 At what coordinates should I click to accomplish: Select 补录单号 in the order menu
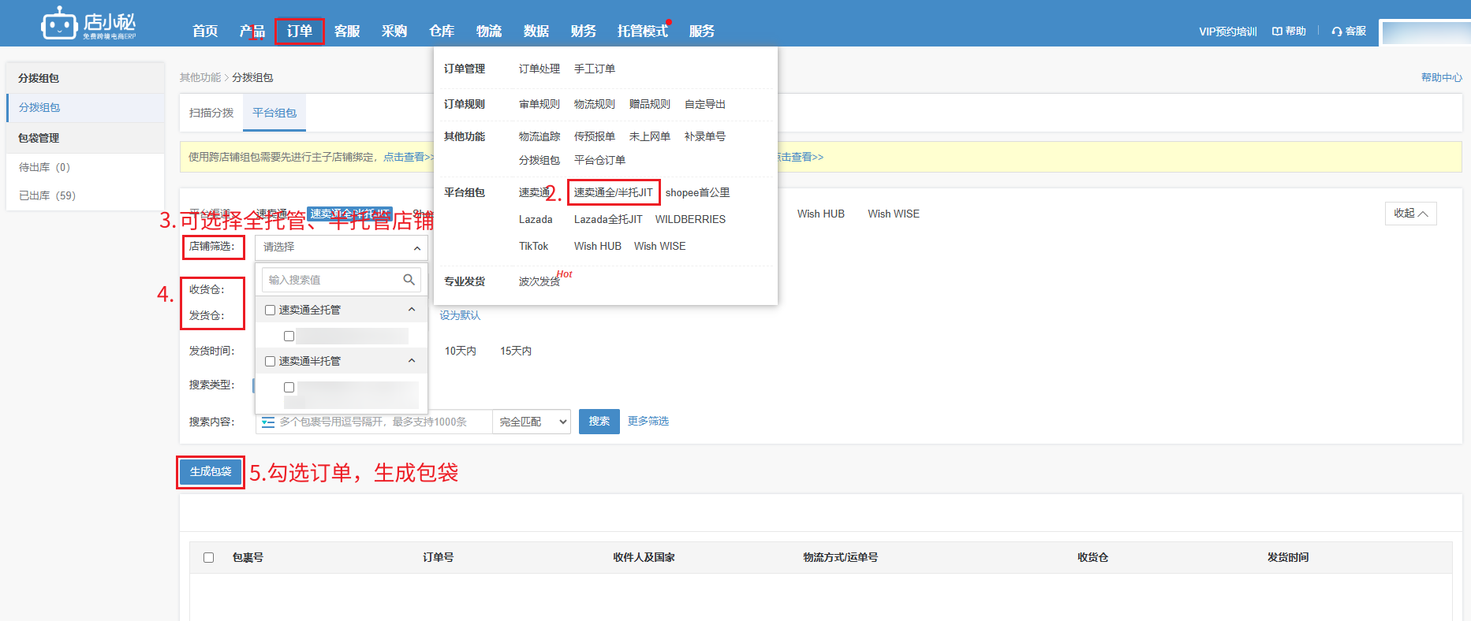(705, 137)
